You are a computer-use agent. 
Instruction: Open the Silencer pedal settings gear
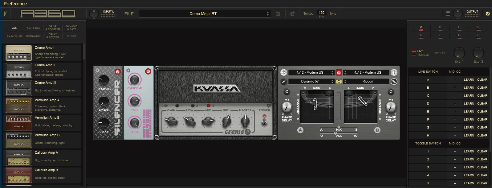(98, 70)
